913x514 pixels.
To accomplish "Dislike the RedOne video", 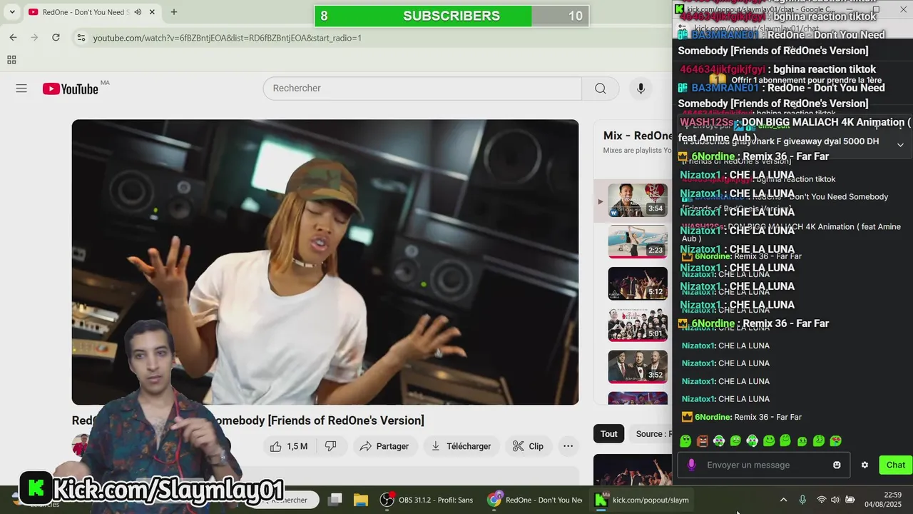I will pyautogui.click(x=331, y=446).
